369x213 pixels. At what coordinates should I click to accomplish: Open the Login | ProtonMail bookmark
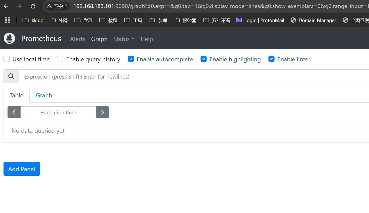pyautogui.click(x=260, y=20)
